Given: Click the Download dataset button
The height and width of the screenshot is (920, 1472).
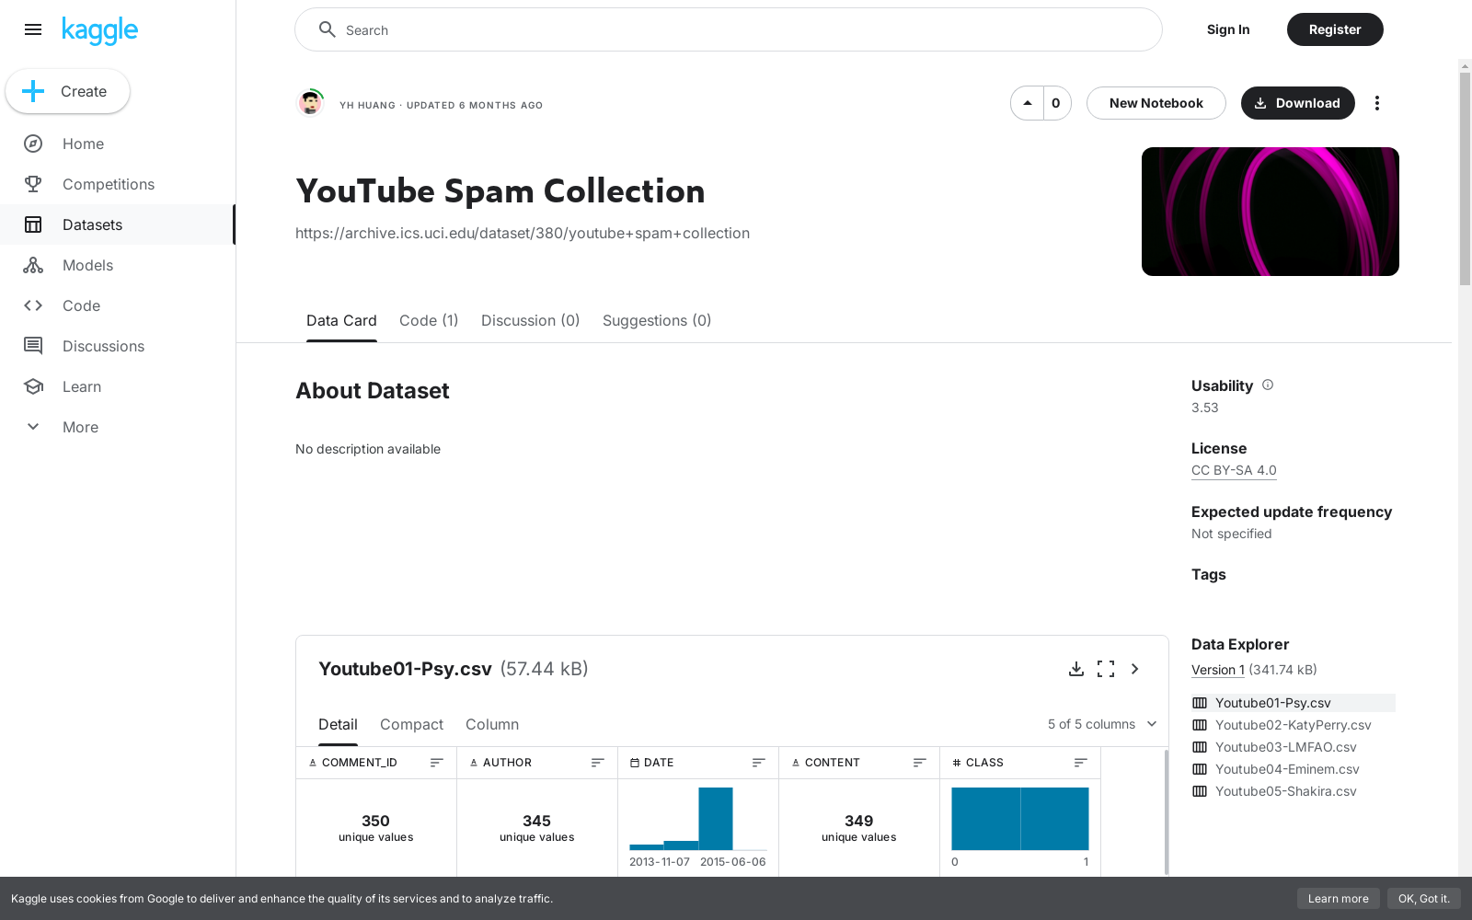Looking at the screenshot, I should tap(1298, 103).
